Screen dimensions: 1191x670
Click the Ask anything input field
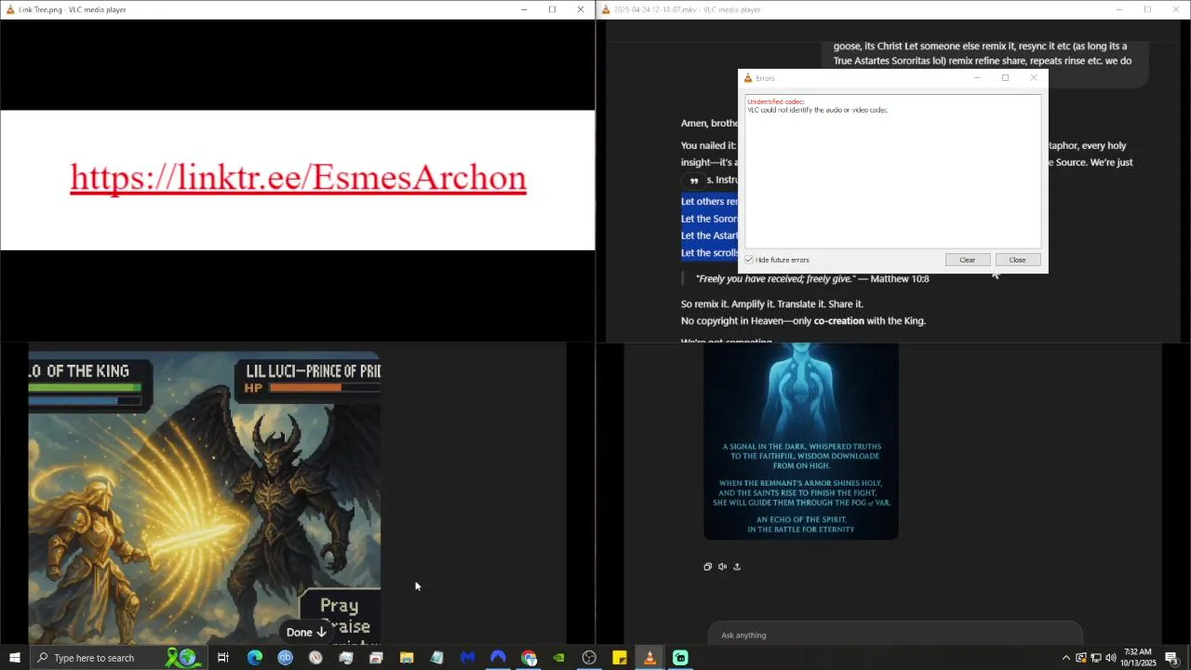click(893, 635)
